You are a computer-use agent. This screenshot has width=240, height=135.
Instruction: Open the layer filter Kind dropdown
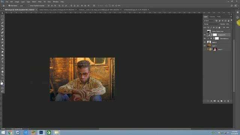point(209,21)
